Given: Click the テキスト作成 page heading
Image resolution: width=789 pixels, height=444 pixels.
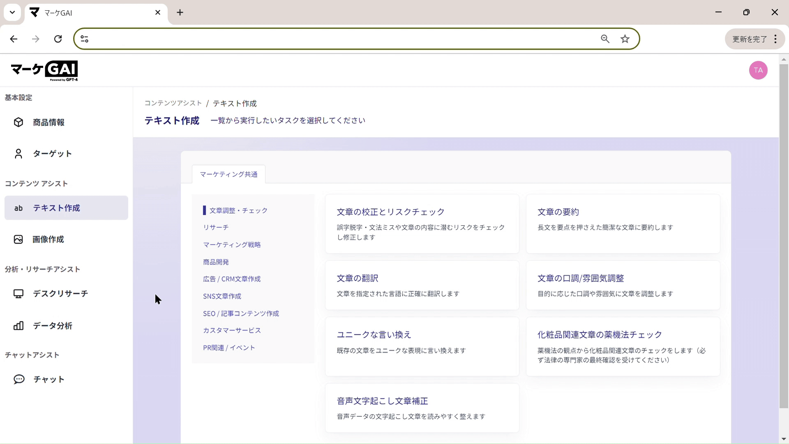Looking at the screenshot, I should (172, 120).
